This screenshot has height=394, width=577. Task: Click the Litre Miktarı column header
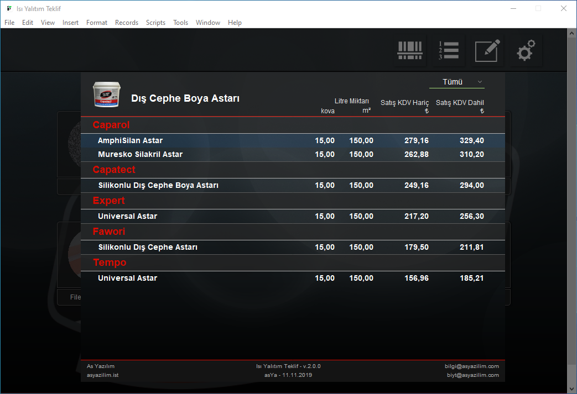[x=351, y=101]
